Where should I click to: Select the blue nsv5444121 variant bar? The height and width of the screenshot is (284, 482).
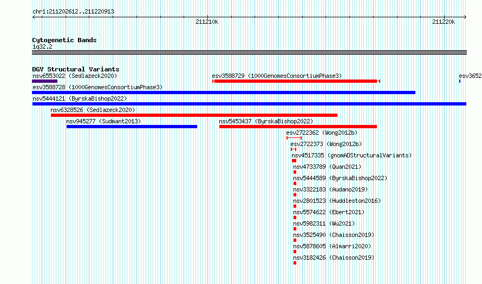coord(249,104)
